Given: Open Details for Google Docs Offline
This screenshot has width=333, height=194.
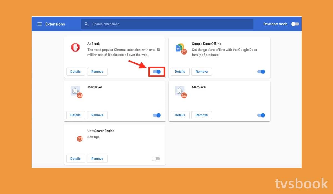Looking at the screenshot, I should 180,72.
